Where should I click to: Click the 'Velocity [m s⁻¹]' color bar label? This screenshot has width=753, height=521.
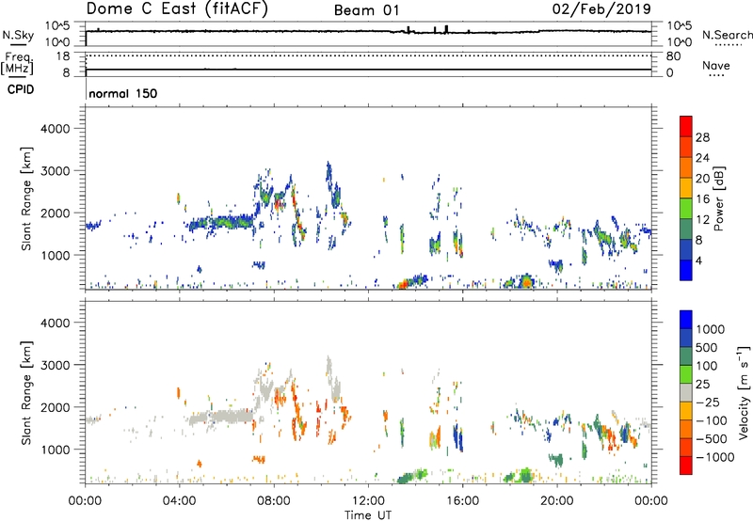[x=744, y=392]
